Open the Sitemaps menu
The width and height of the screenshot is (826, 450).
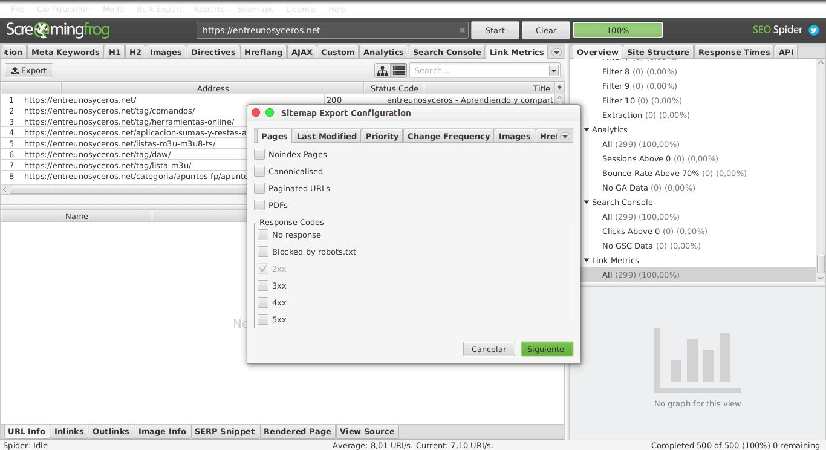point(255,9)
